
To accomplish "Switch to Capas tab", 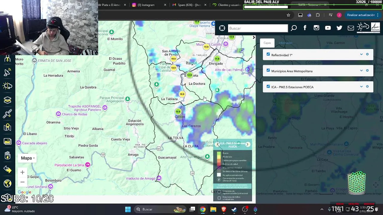I will point(267,43).
